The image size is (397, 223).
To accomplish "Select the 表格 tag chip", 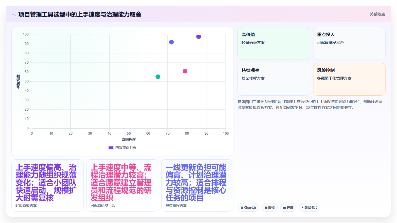I will click(x=269, y=207).
